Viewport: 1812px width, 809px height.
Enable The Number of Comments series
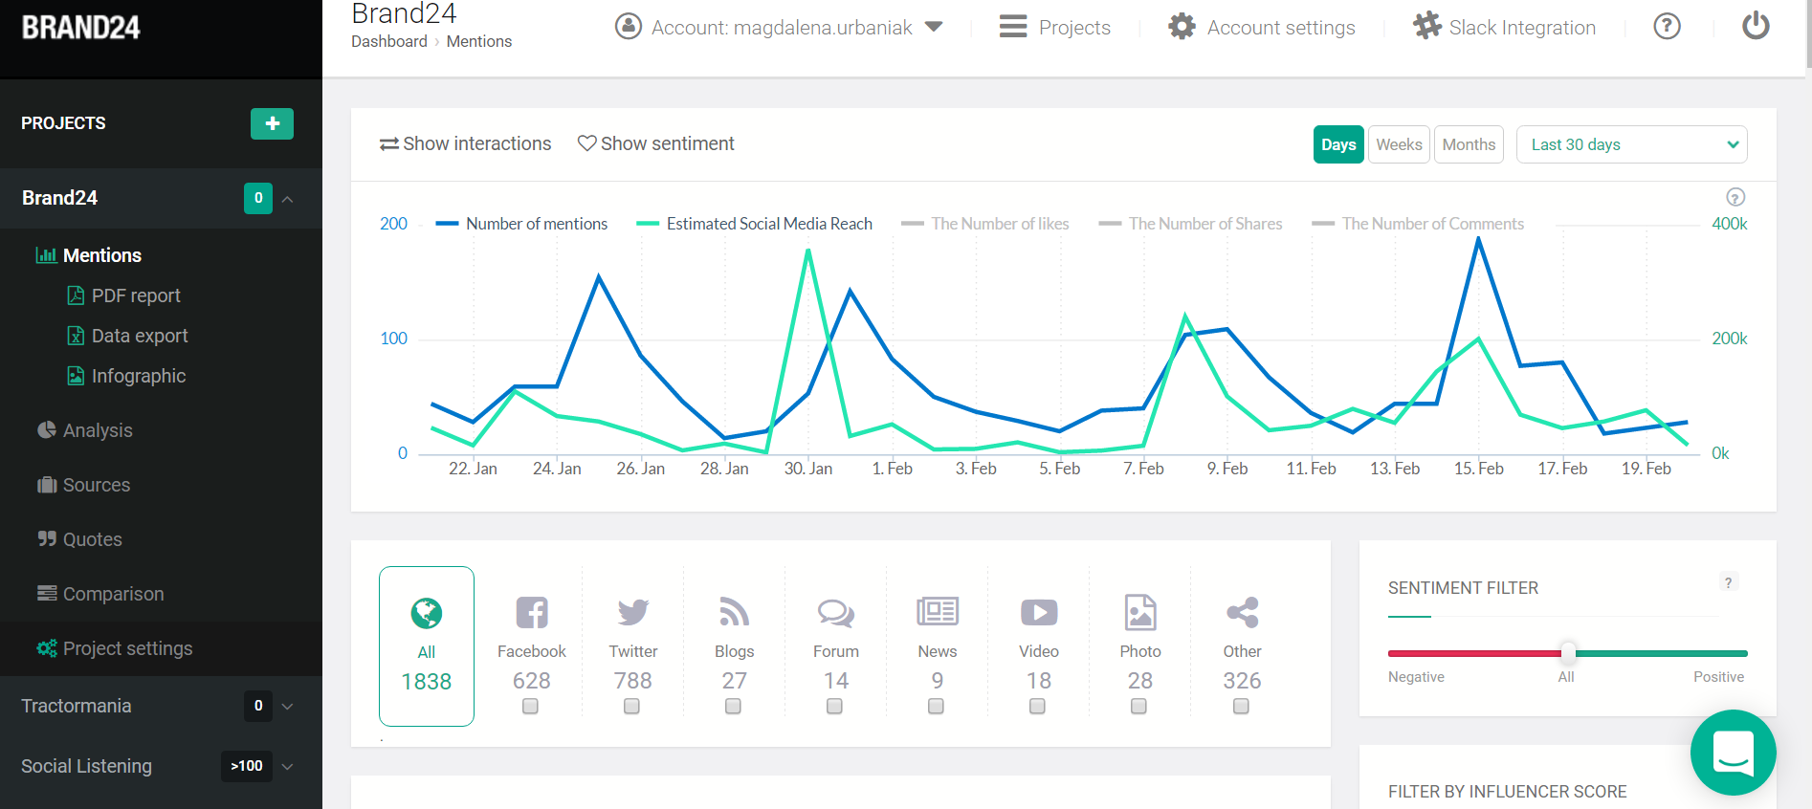1418,224
